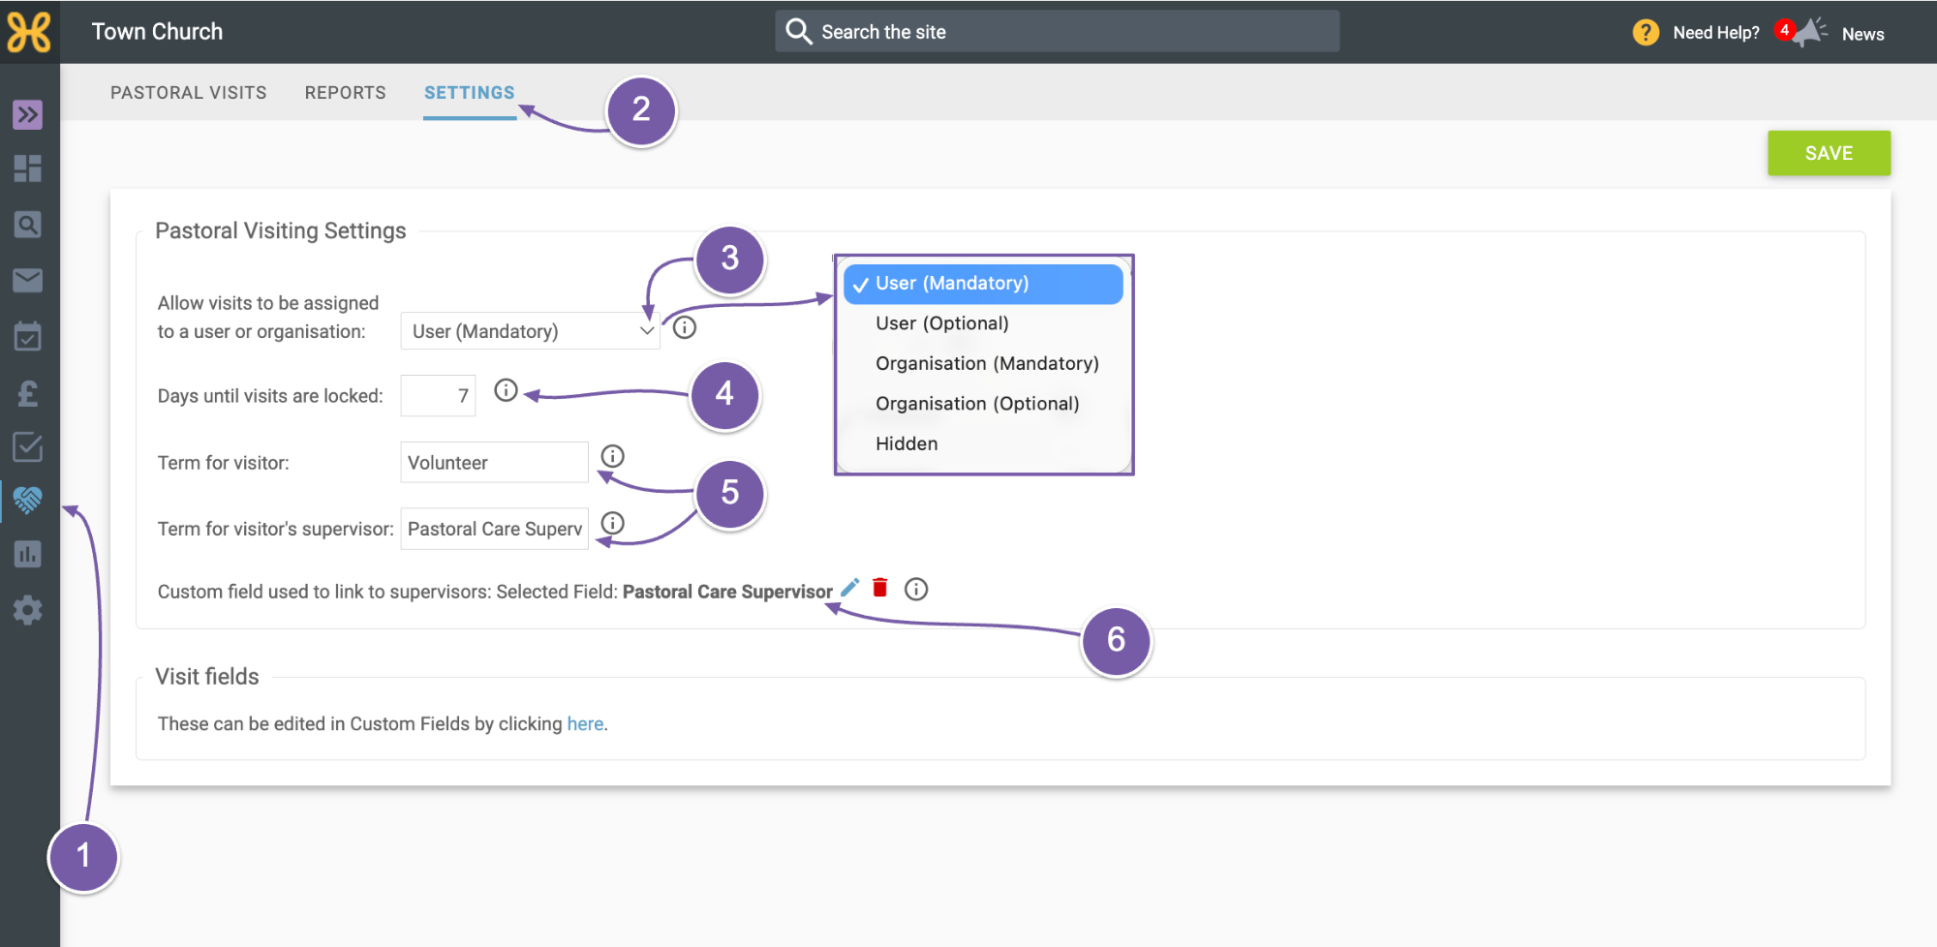
Task: Click the 'Pastoral Visiting Settings' heading
Action: click(281, 230)
